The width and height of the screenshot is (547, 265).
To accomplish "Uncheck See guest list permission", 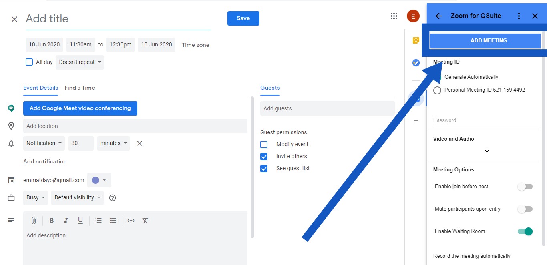I will [264, 168].
